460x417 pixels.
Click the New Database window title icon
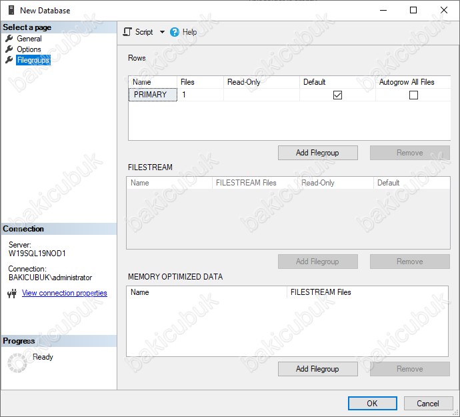(x=11, y=10)
